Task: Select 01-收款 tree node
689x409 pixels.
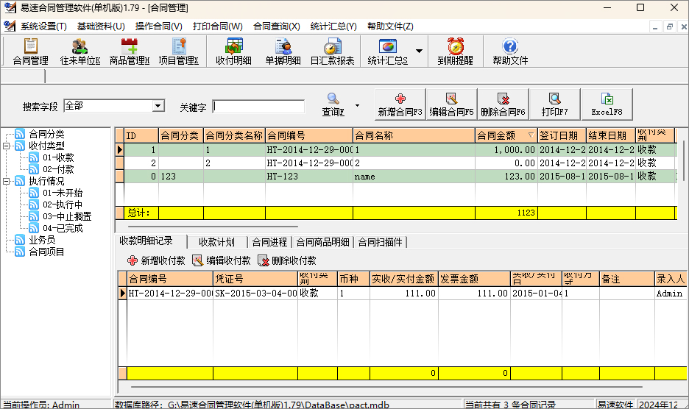Action: [58, 157]
